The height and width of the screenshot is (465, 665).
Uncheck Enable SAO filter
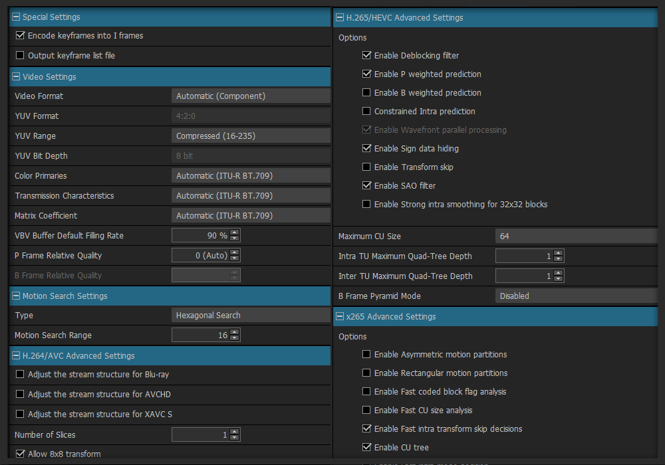[x=366, y=186]
